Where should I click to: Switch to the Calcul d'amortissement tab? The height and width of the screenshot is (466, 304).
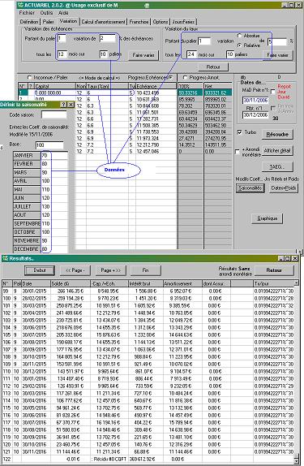tap(103, 22)
